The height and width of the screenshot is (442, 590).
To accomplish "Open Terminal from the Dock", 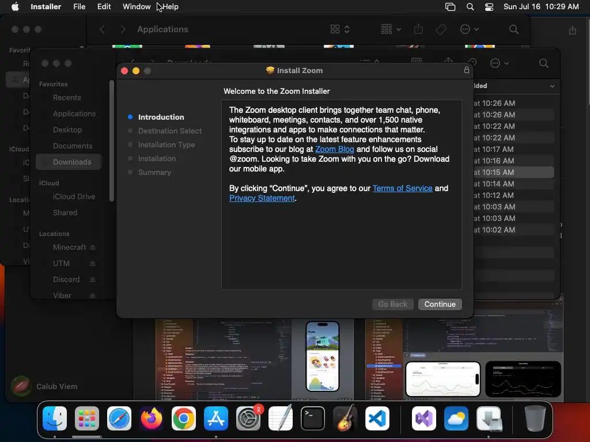I will point(313,418).
